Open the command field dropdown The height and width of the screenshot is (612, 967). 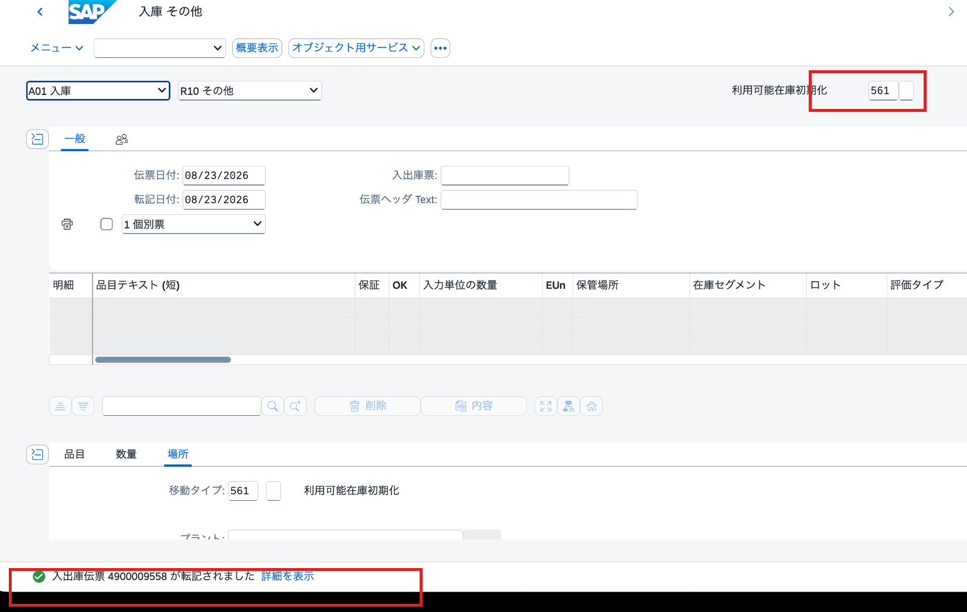pyautogui.click(x=160, y=48)
